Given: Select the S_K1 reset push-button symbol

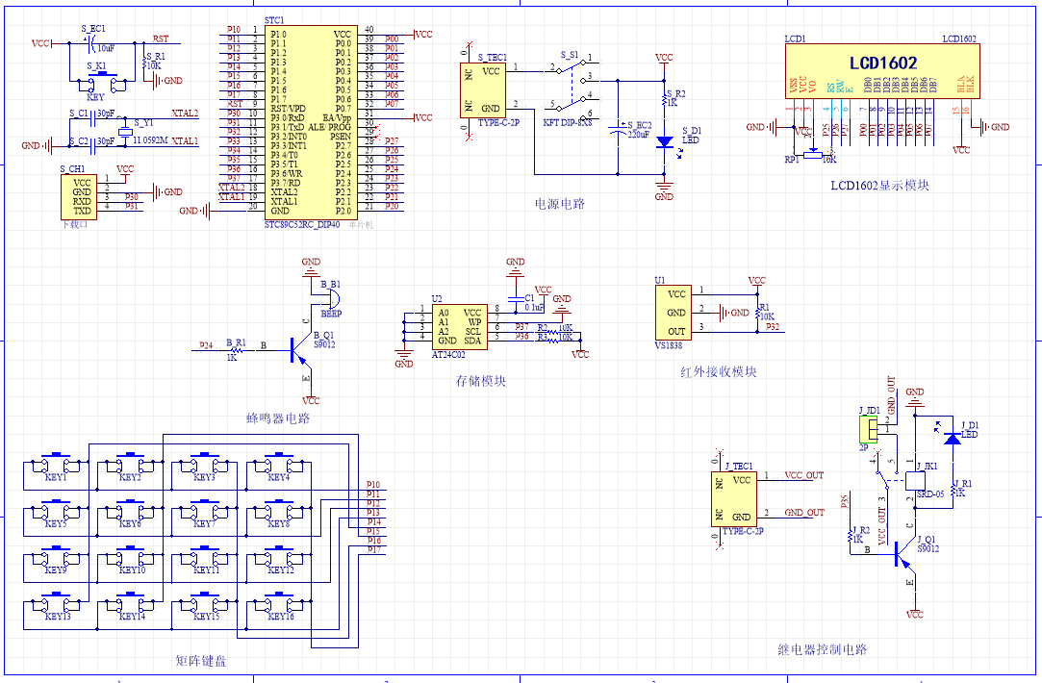Looking at the screenshot, I should tap(102, 81).
